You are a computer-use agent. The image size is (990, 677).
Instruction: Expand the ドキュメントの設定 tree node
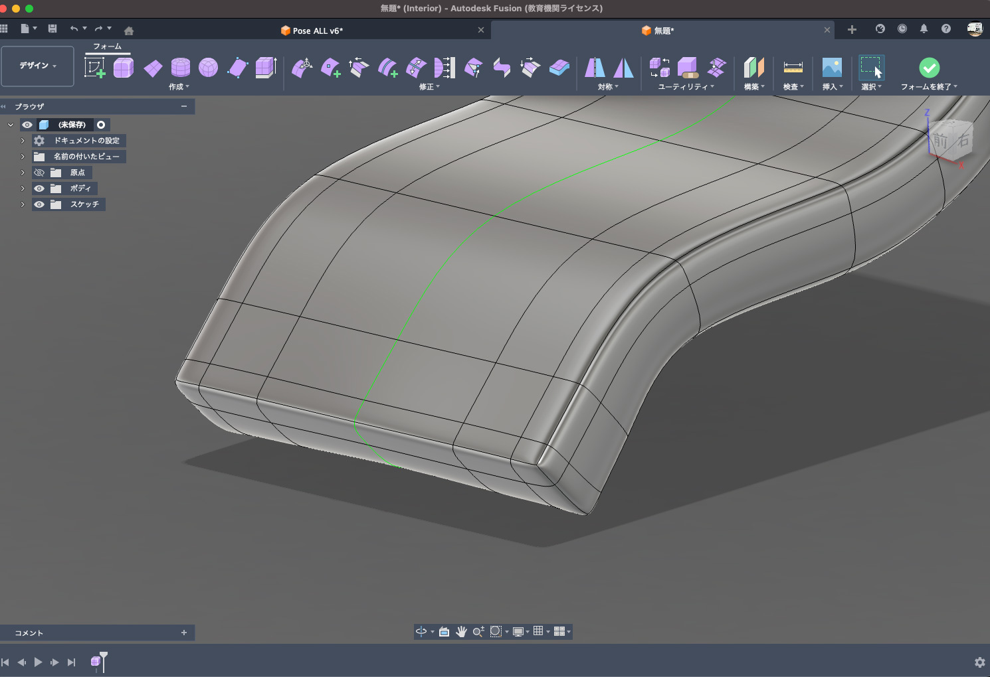(23, 141)
